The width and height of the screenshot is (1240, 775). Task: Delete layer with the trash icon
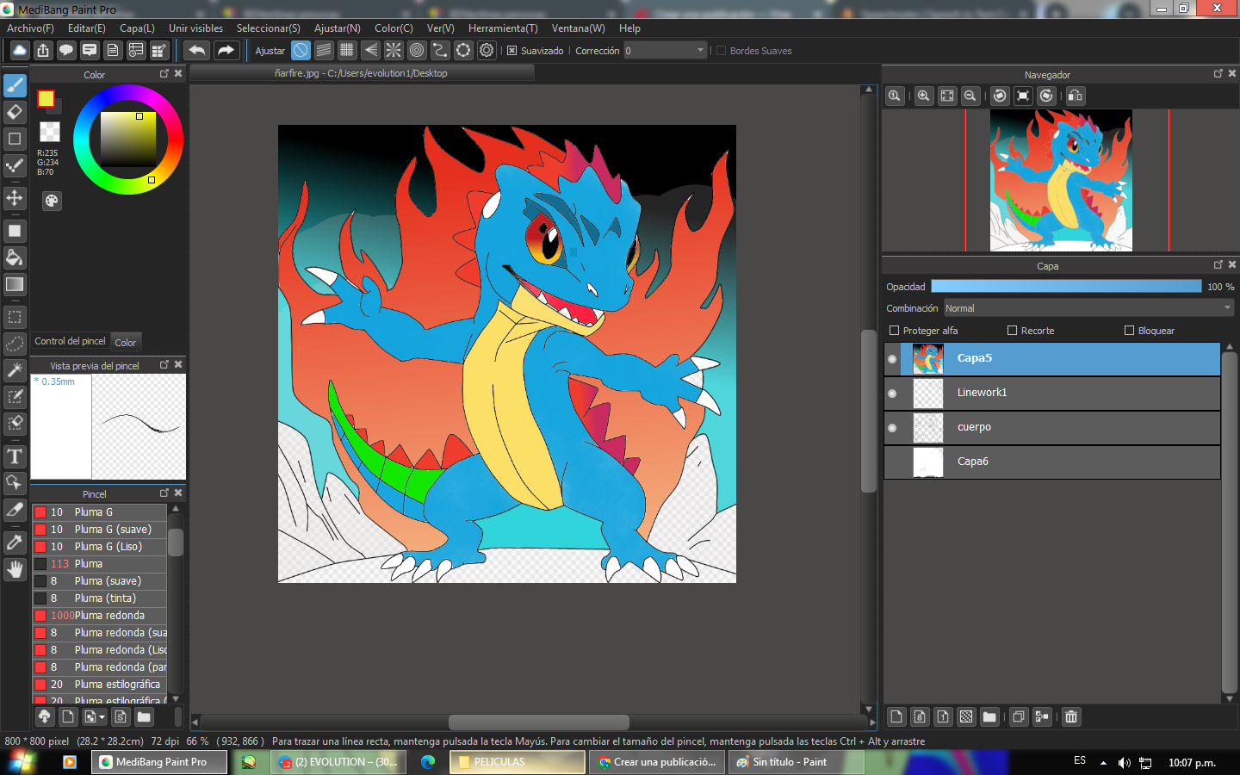[x=1071, y=716]
